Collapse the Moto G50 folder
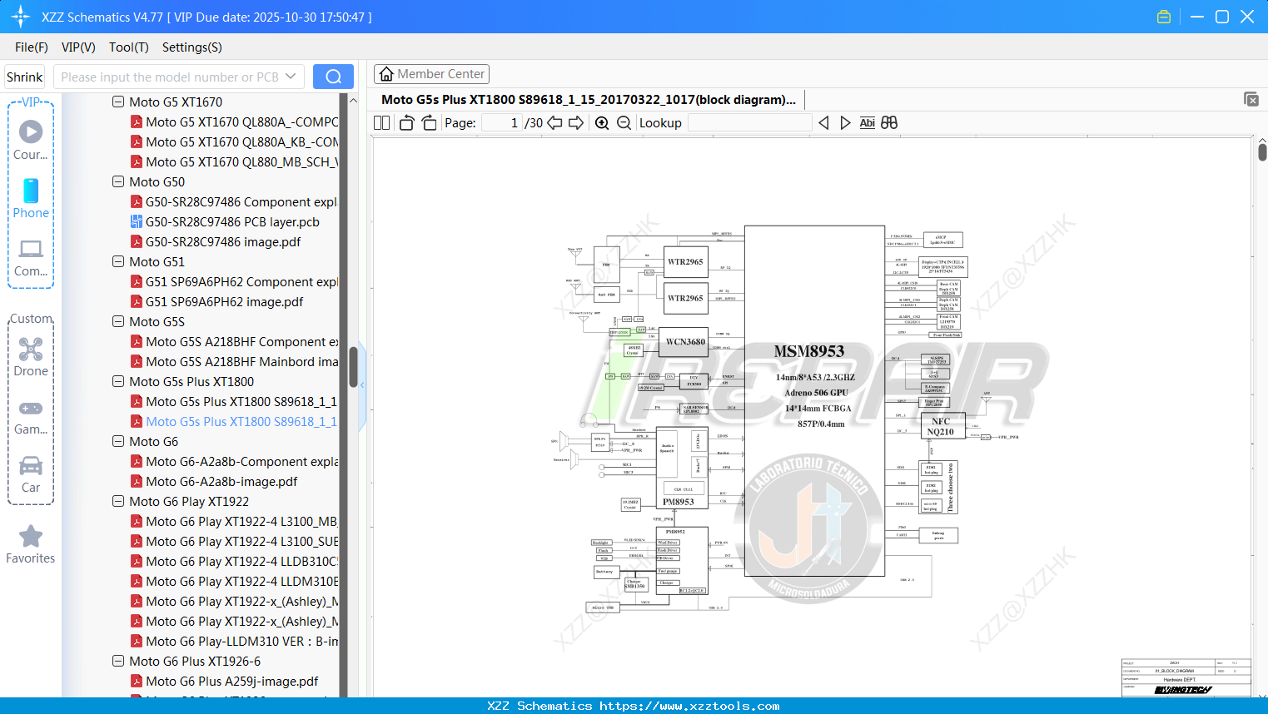The width and height of the screenshot is (1268, 714). coord(118,181)
